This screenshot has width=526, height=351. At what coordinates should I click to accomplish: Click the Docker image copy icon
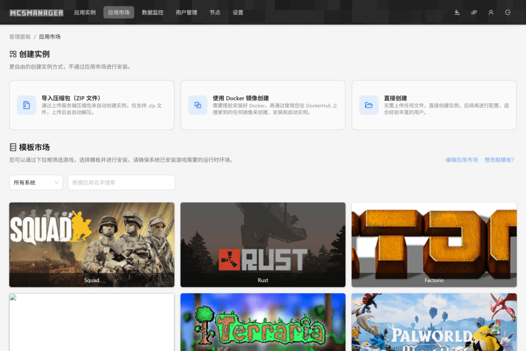point(198,105)
